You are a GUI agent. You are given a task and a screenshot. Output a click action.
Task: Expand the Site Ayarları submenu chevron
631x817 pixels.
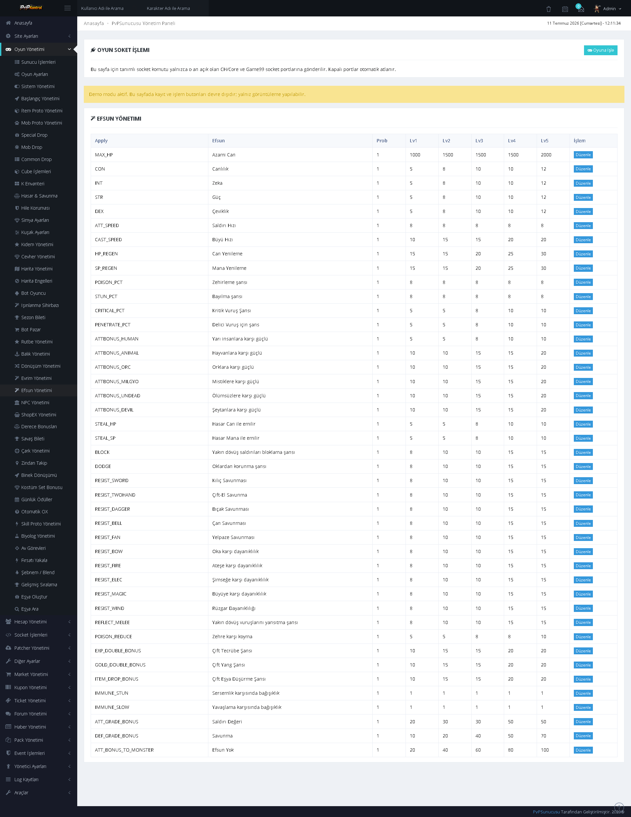coord(69,36)
